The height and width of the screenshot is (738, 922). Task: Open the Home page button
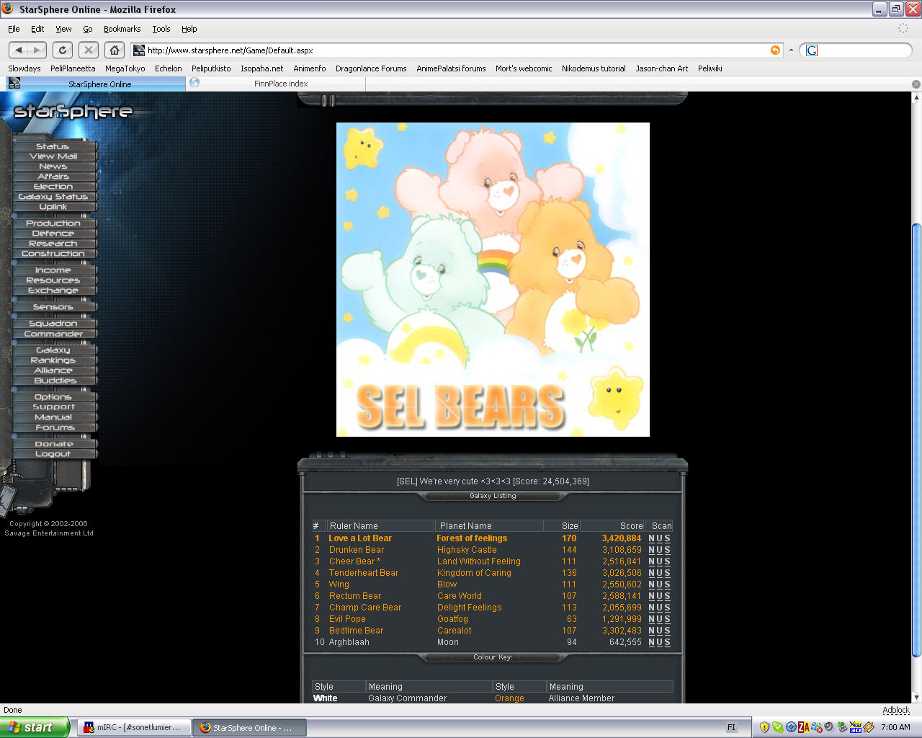pos(114,50)
